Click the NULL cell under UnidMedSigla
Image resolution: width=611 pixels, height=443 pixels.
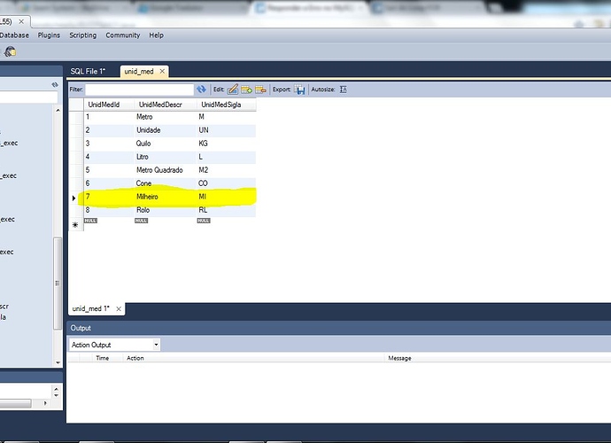click(x=204, y=221)
